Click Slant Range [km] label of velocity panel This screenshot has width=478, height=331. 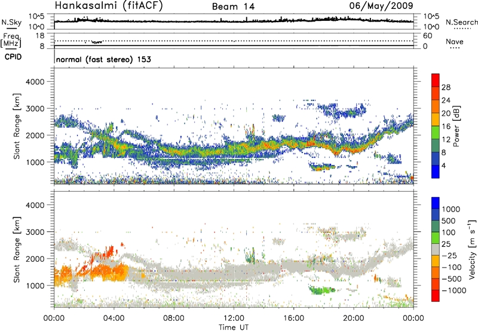click(17, 250)
